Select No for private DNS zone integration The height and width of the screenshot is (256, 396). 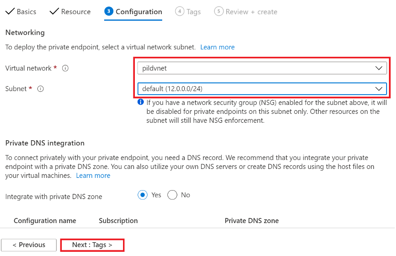point(172,195)
